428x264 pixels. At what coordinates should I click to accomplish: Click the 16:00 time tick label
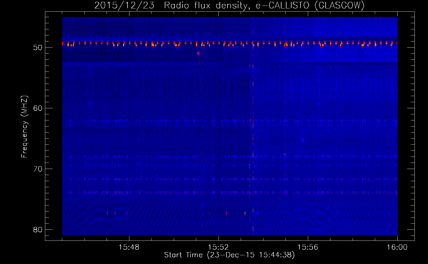pyautogui.click(x=397, y=247)
